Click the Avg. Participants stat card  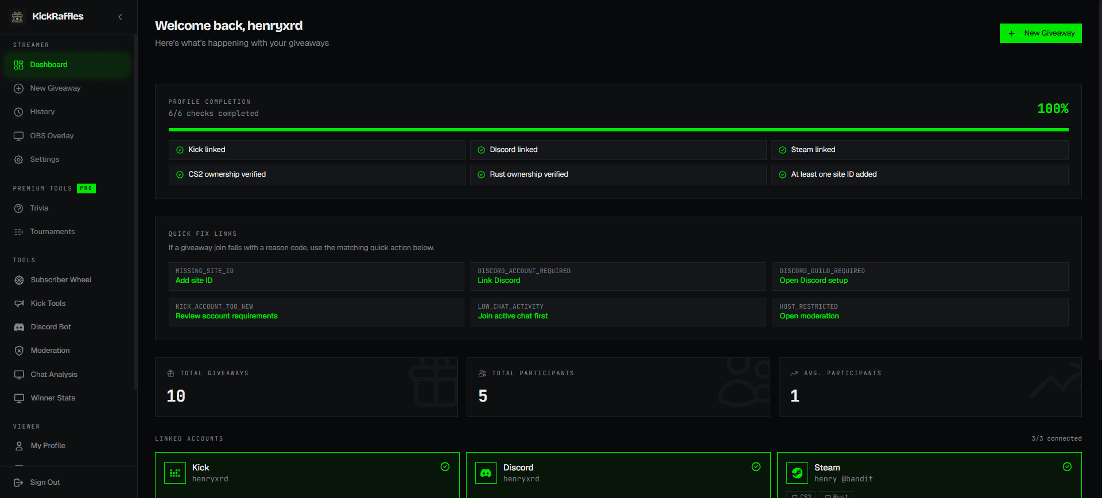(930, 387)
